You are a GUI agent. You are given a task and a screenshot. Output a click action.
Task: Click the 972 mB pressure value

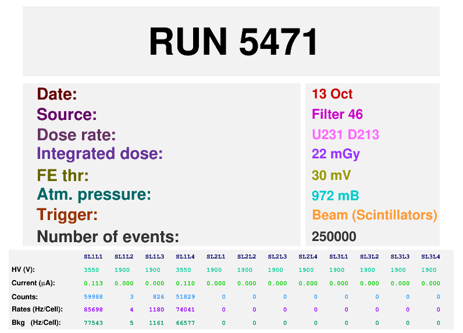[335, 196]
